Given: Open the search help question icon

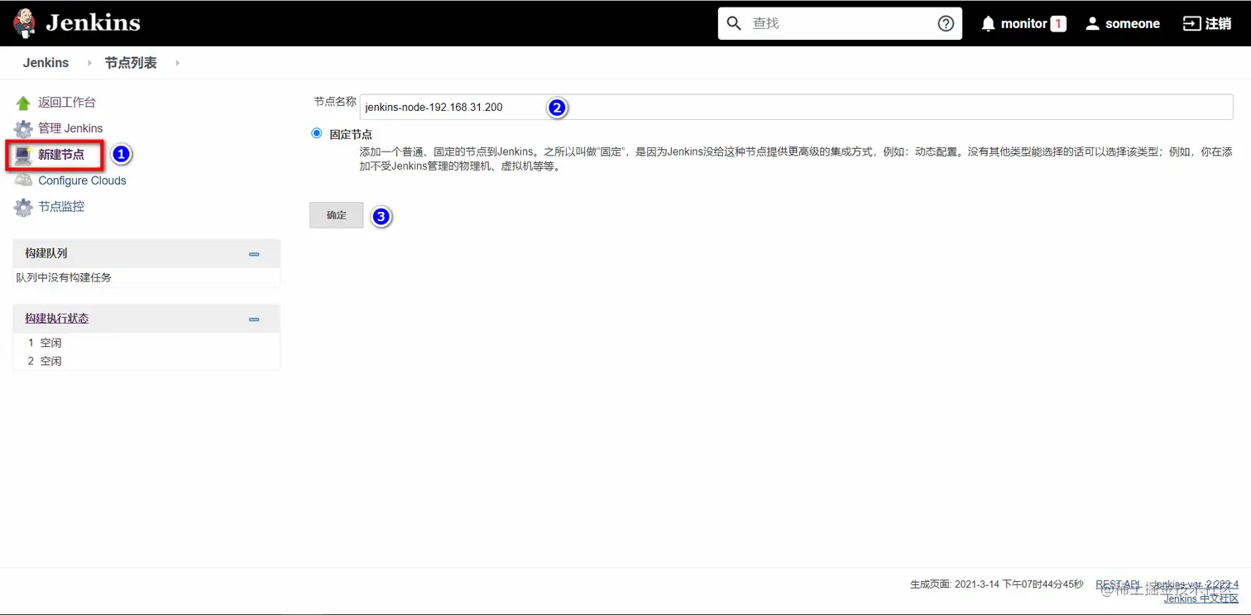Looking at the screenshot, I should point(946,23).
